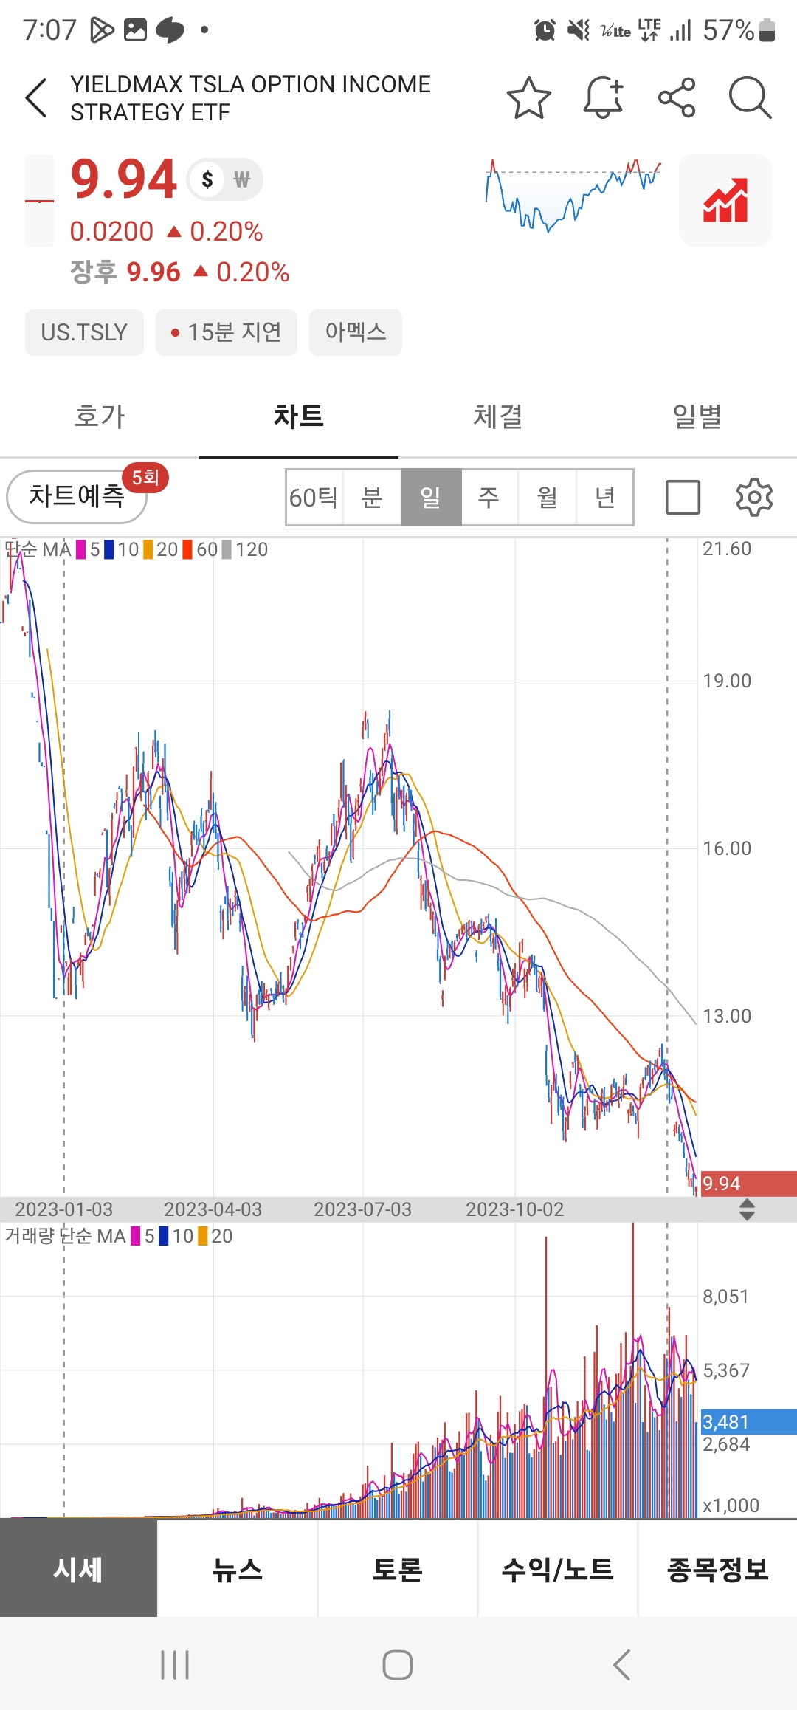This screenshot has width=797, height=1710.
Task: Tap the MA 10 blue legend swatch
Action: [108, 549]
